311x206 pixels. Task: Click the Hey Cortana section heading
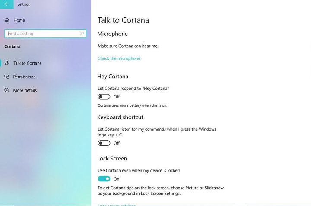(113, 77)
